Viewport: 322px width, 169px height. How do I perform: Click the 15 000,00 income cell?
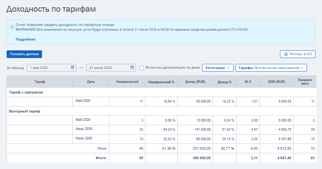click(195, 120)
